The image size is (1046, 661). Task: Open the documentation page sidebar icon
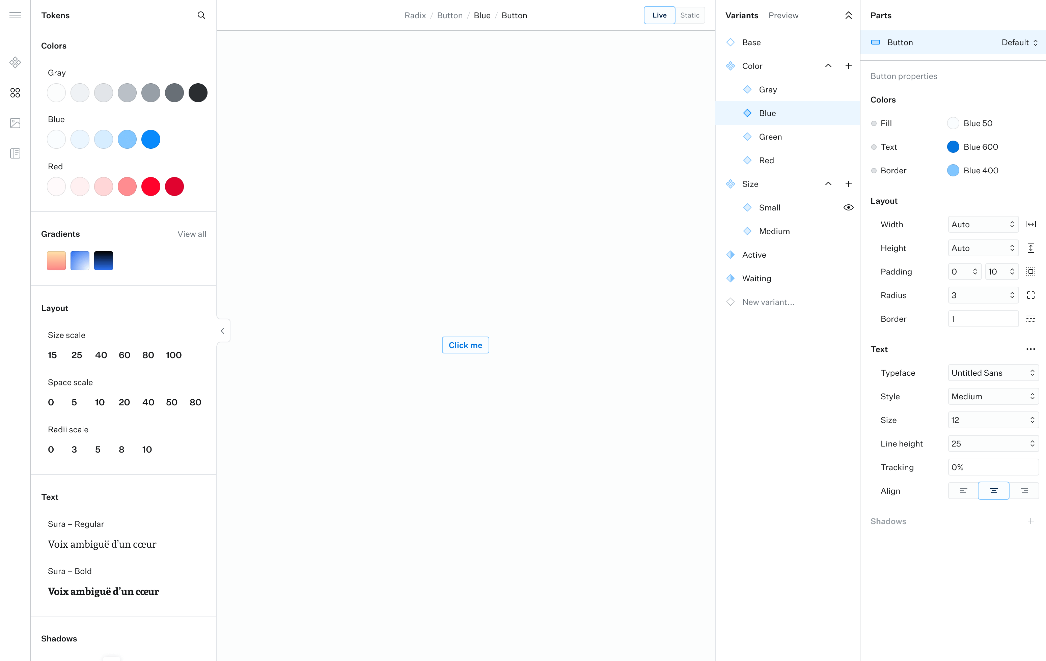(x=15, y=153)
